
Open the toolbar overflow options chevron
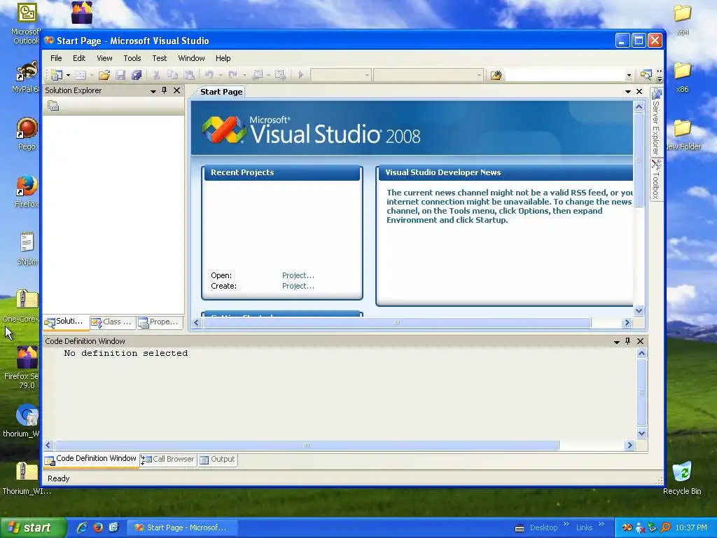point(660,76)
